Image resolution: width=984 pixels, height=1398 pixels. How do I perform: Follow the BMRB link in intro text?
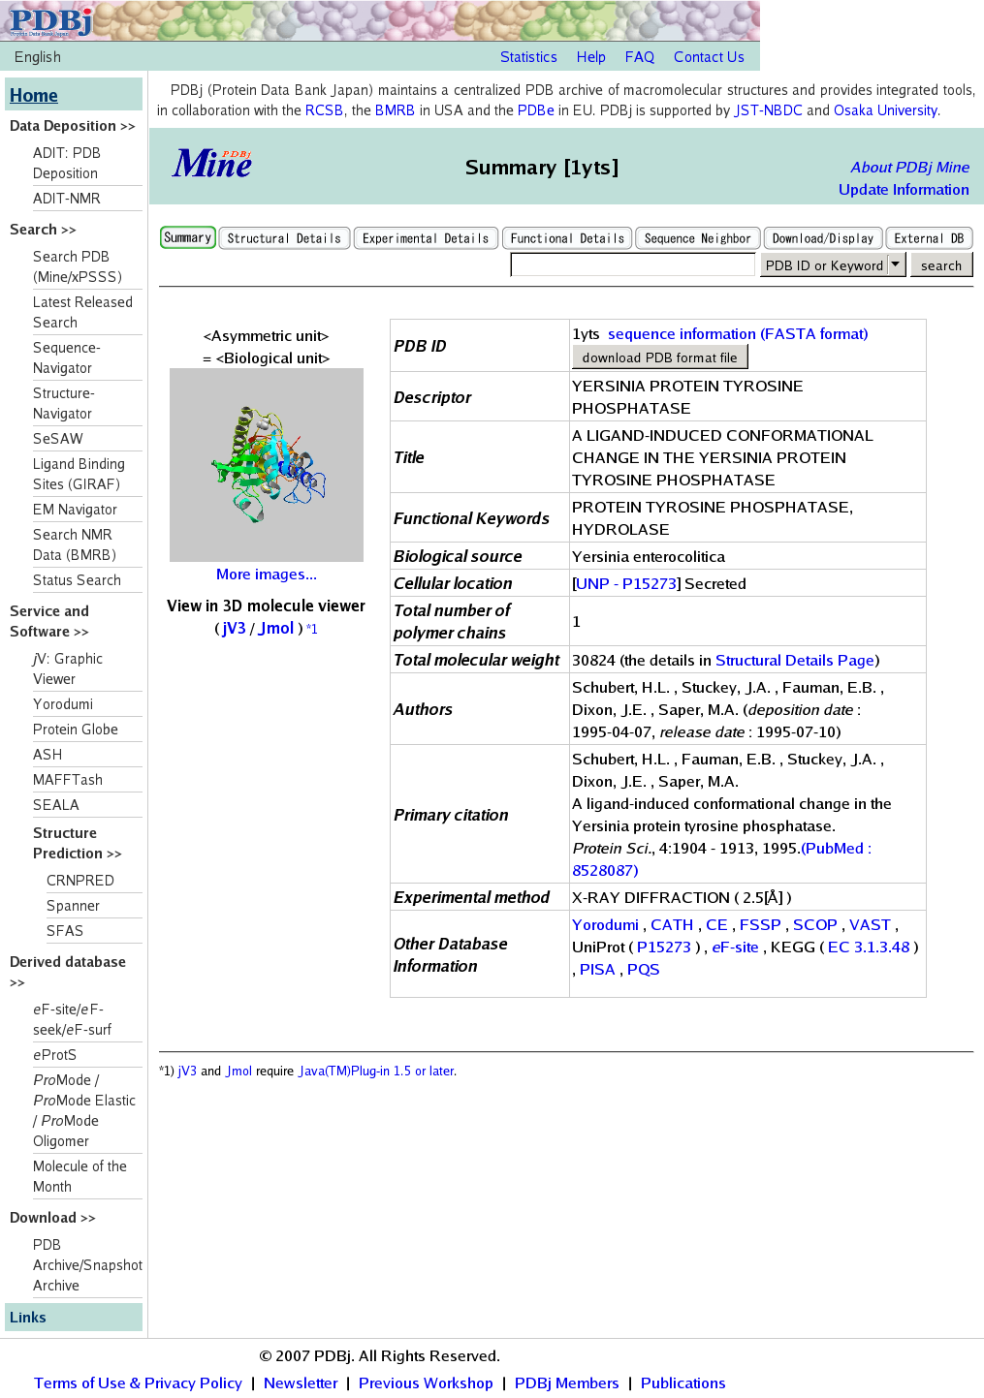[395, 110]
